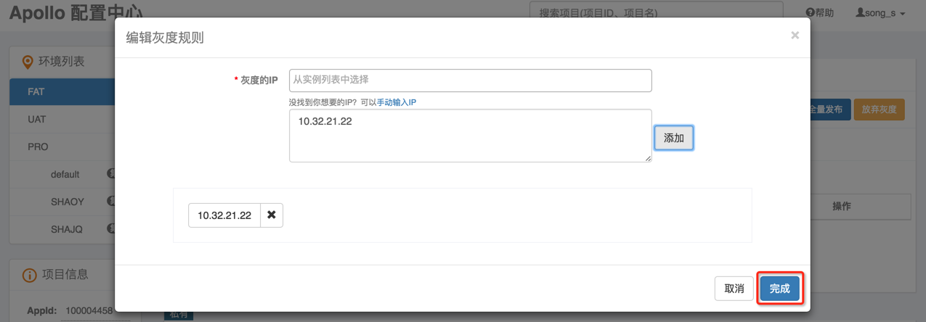Click the info icon beside 项目信息
Image resolution: width=926 pixels, height=322 pixels.
[x=29, y=275]
